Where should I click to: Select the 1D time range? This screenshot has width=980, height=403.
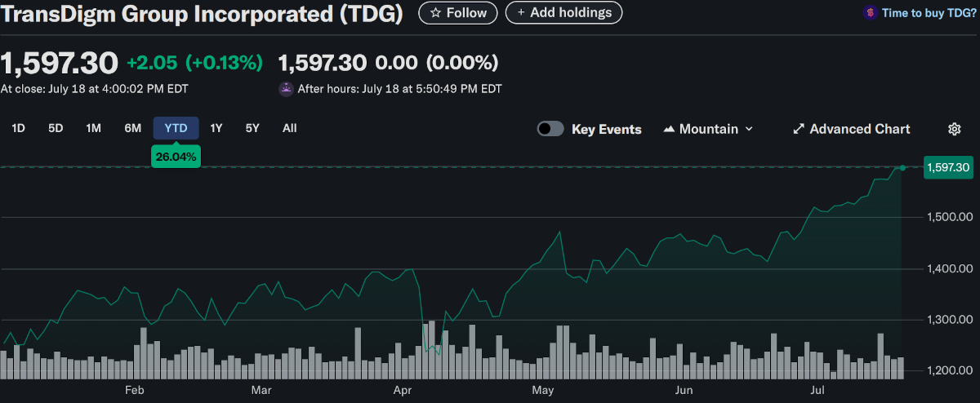[18, 128]
